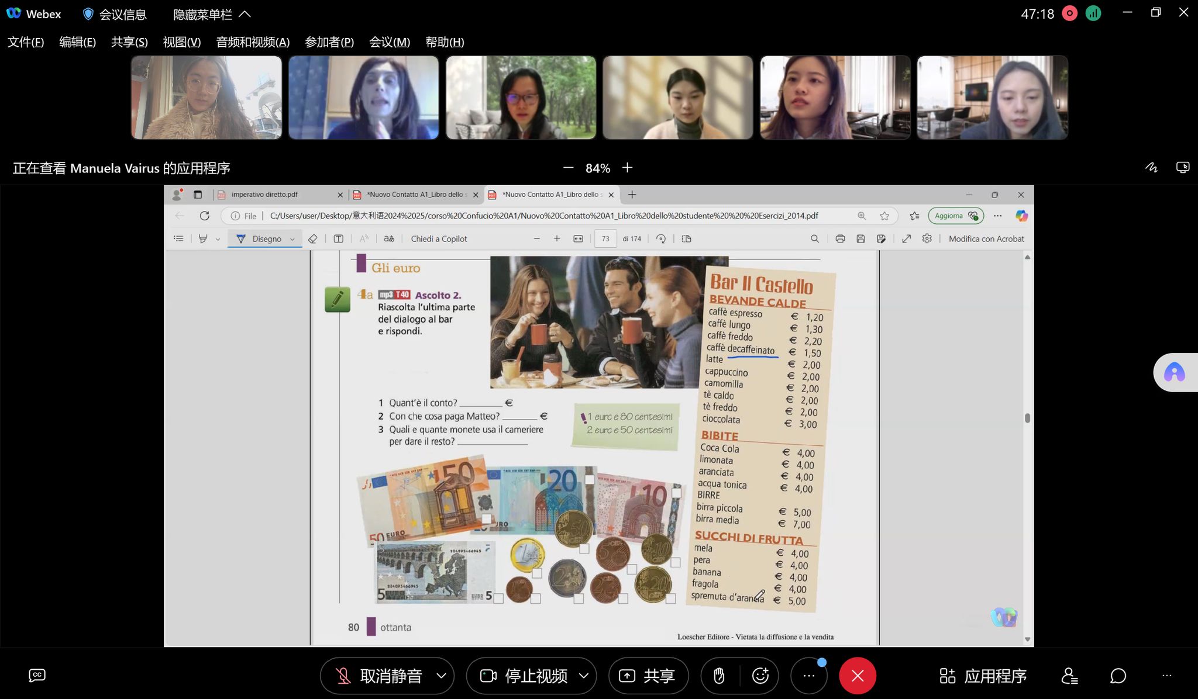Viewport: 1198px width, 699px height.
Task: Click the 共享 share button
Action: click(x=648, y=676)
